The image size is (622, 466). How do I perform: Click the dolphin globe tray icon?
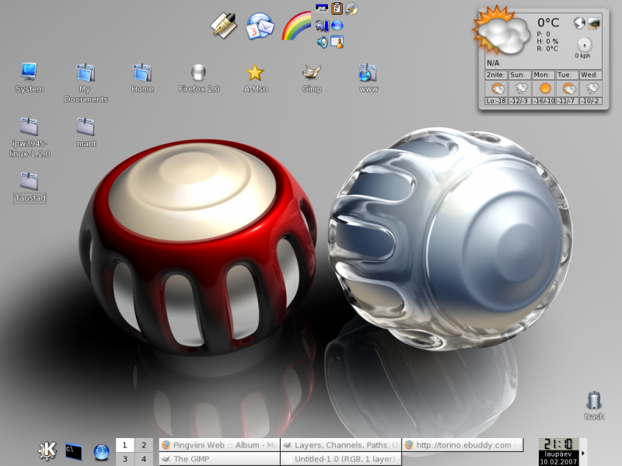[x=351, y=9]
